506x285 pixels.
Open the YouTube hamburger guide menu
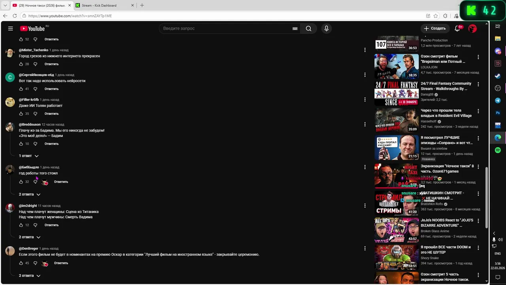click(11, 28)
